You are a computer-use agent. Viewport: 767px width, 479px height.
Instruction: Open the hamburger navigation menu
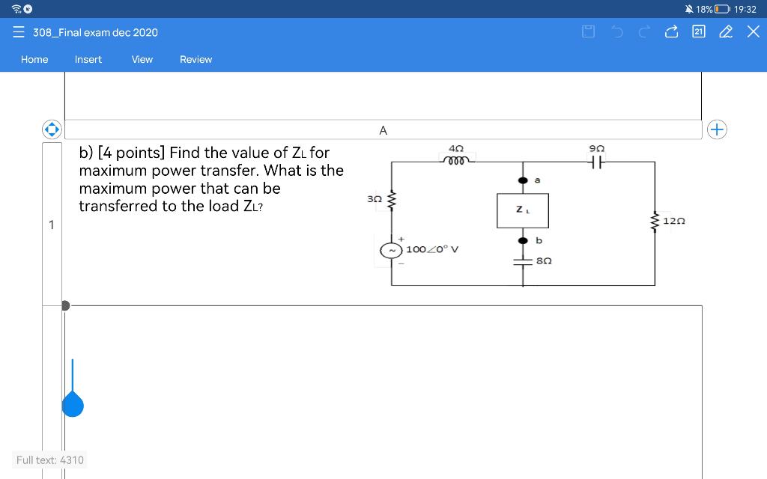[x=19, y=32]
